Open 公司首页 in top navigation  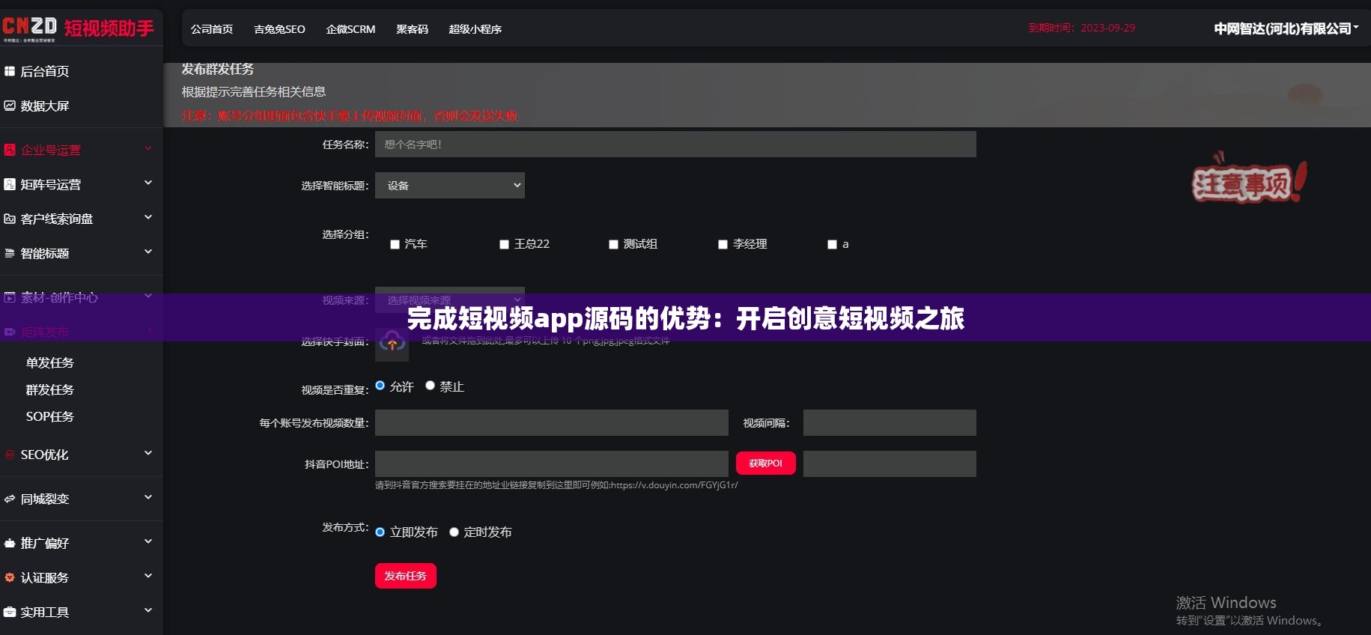pyautogui.click(x=212, y=29)
